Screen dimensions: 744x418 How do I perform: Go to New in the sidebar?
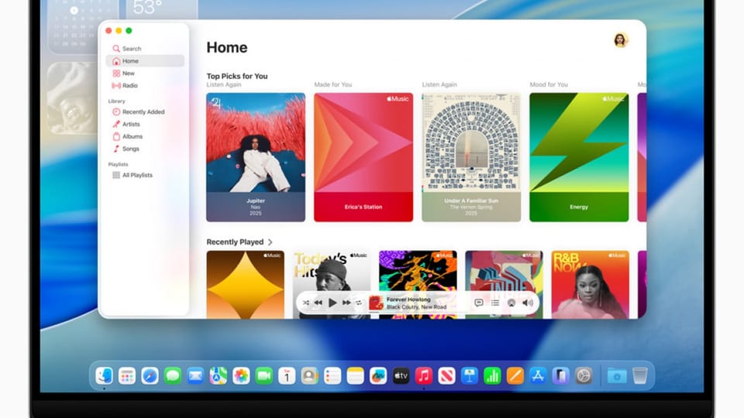click(x=145, y=73)
